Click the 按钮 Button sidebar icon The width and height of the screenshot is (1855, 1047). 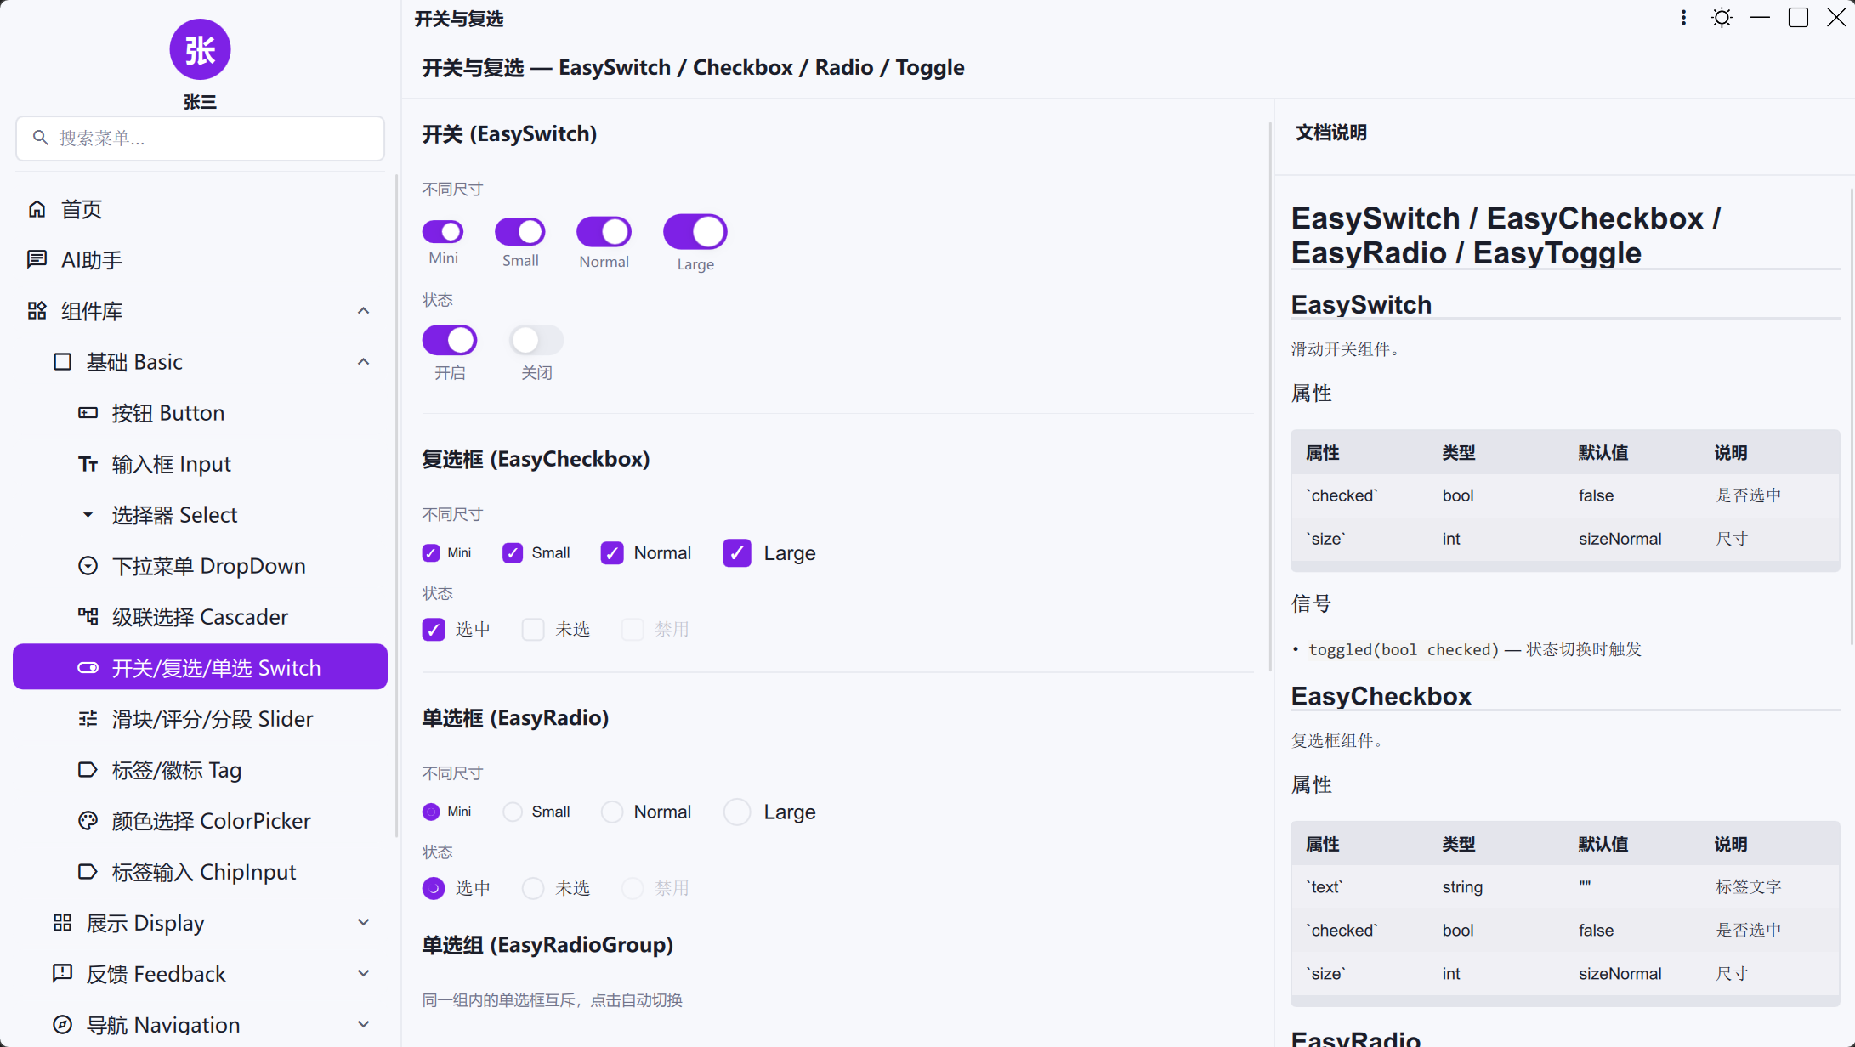[88, 413]
